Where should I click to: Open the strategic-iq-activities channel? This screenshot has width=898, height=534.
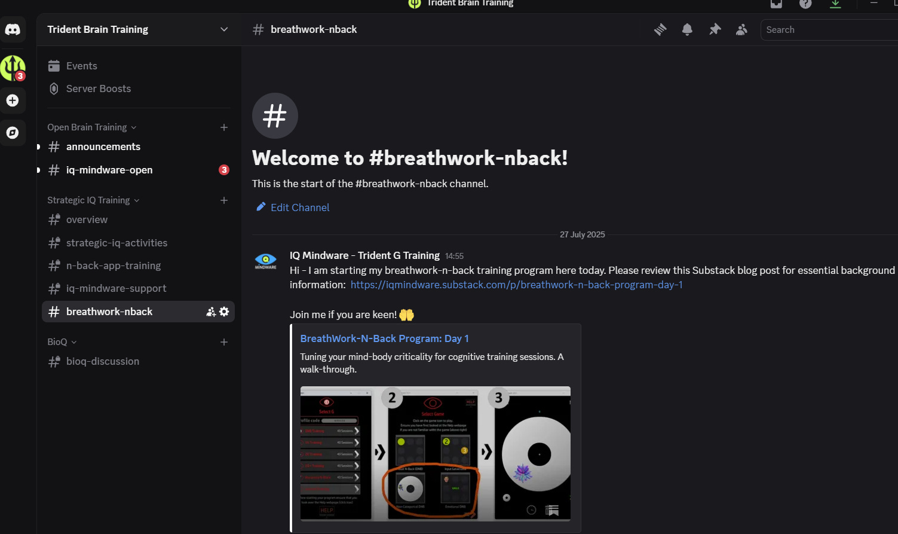(138, 243)
